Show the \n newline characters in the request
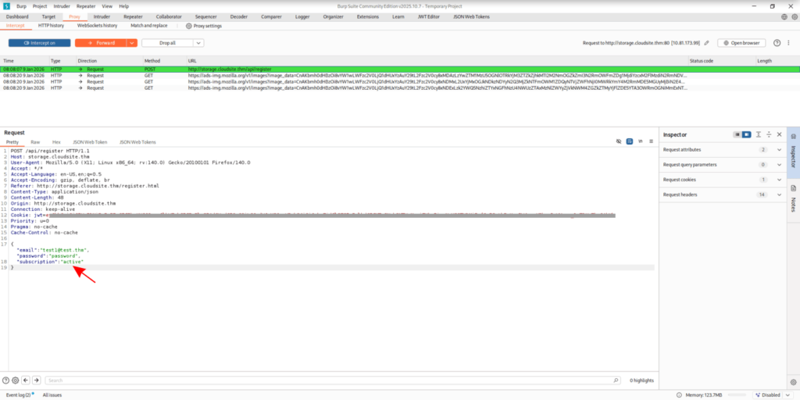The width and height of the screenshot is (800, 400). tap(641, 141)
